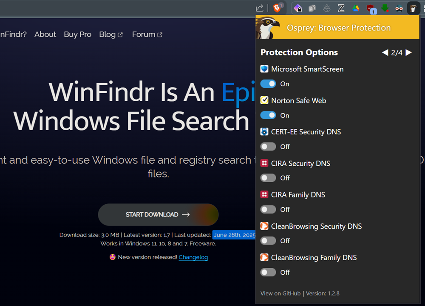The width and height of the screenshot is (425, 306).
Task: Click the CleanBrowsing Family DNS label
Action: pos(314,258)
